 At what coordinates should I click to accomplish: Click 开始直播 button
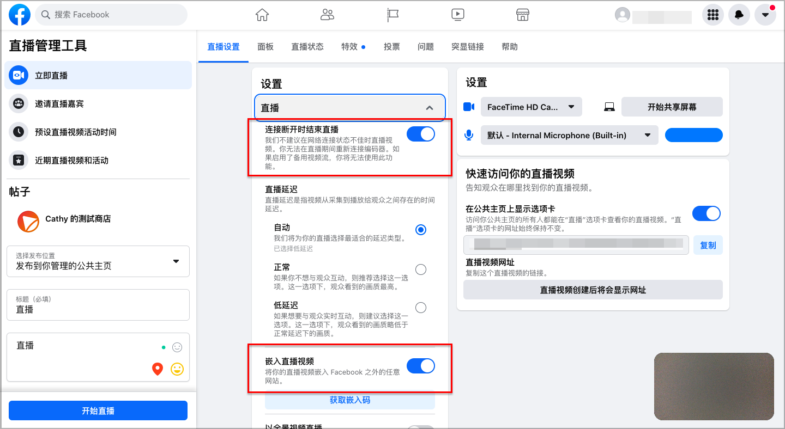[x=98, y=410]
